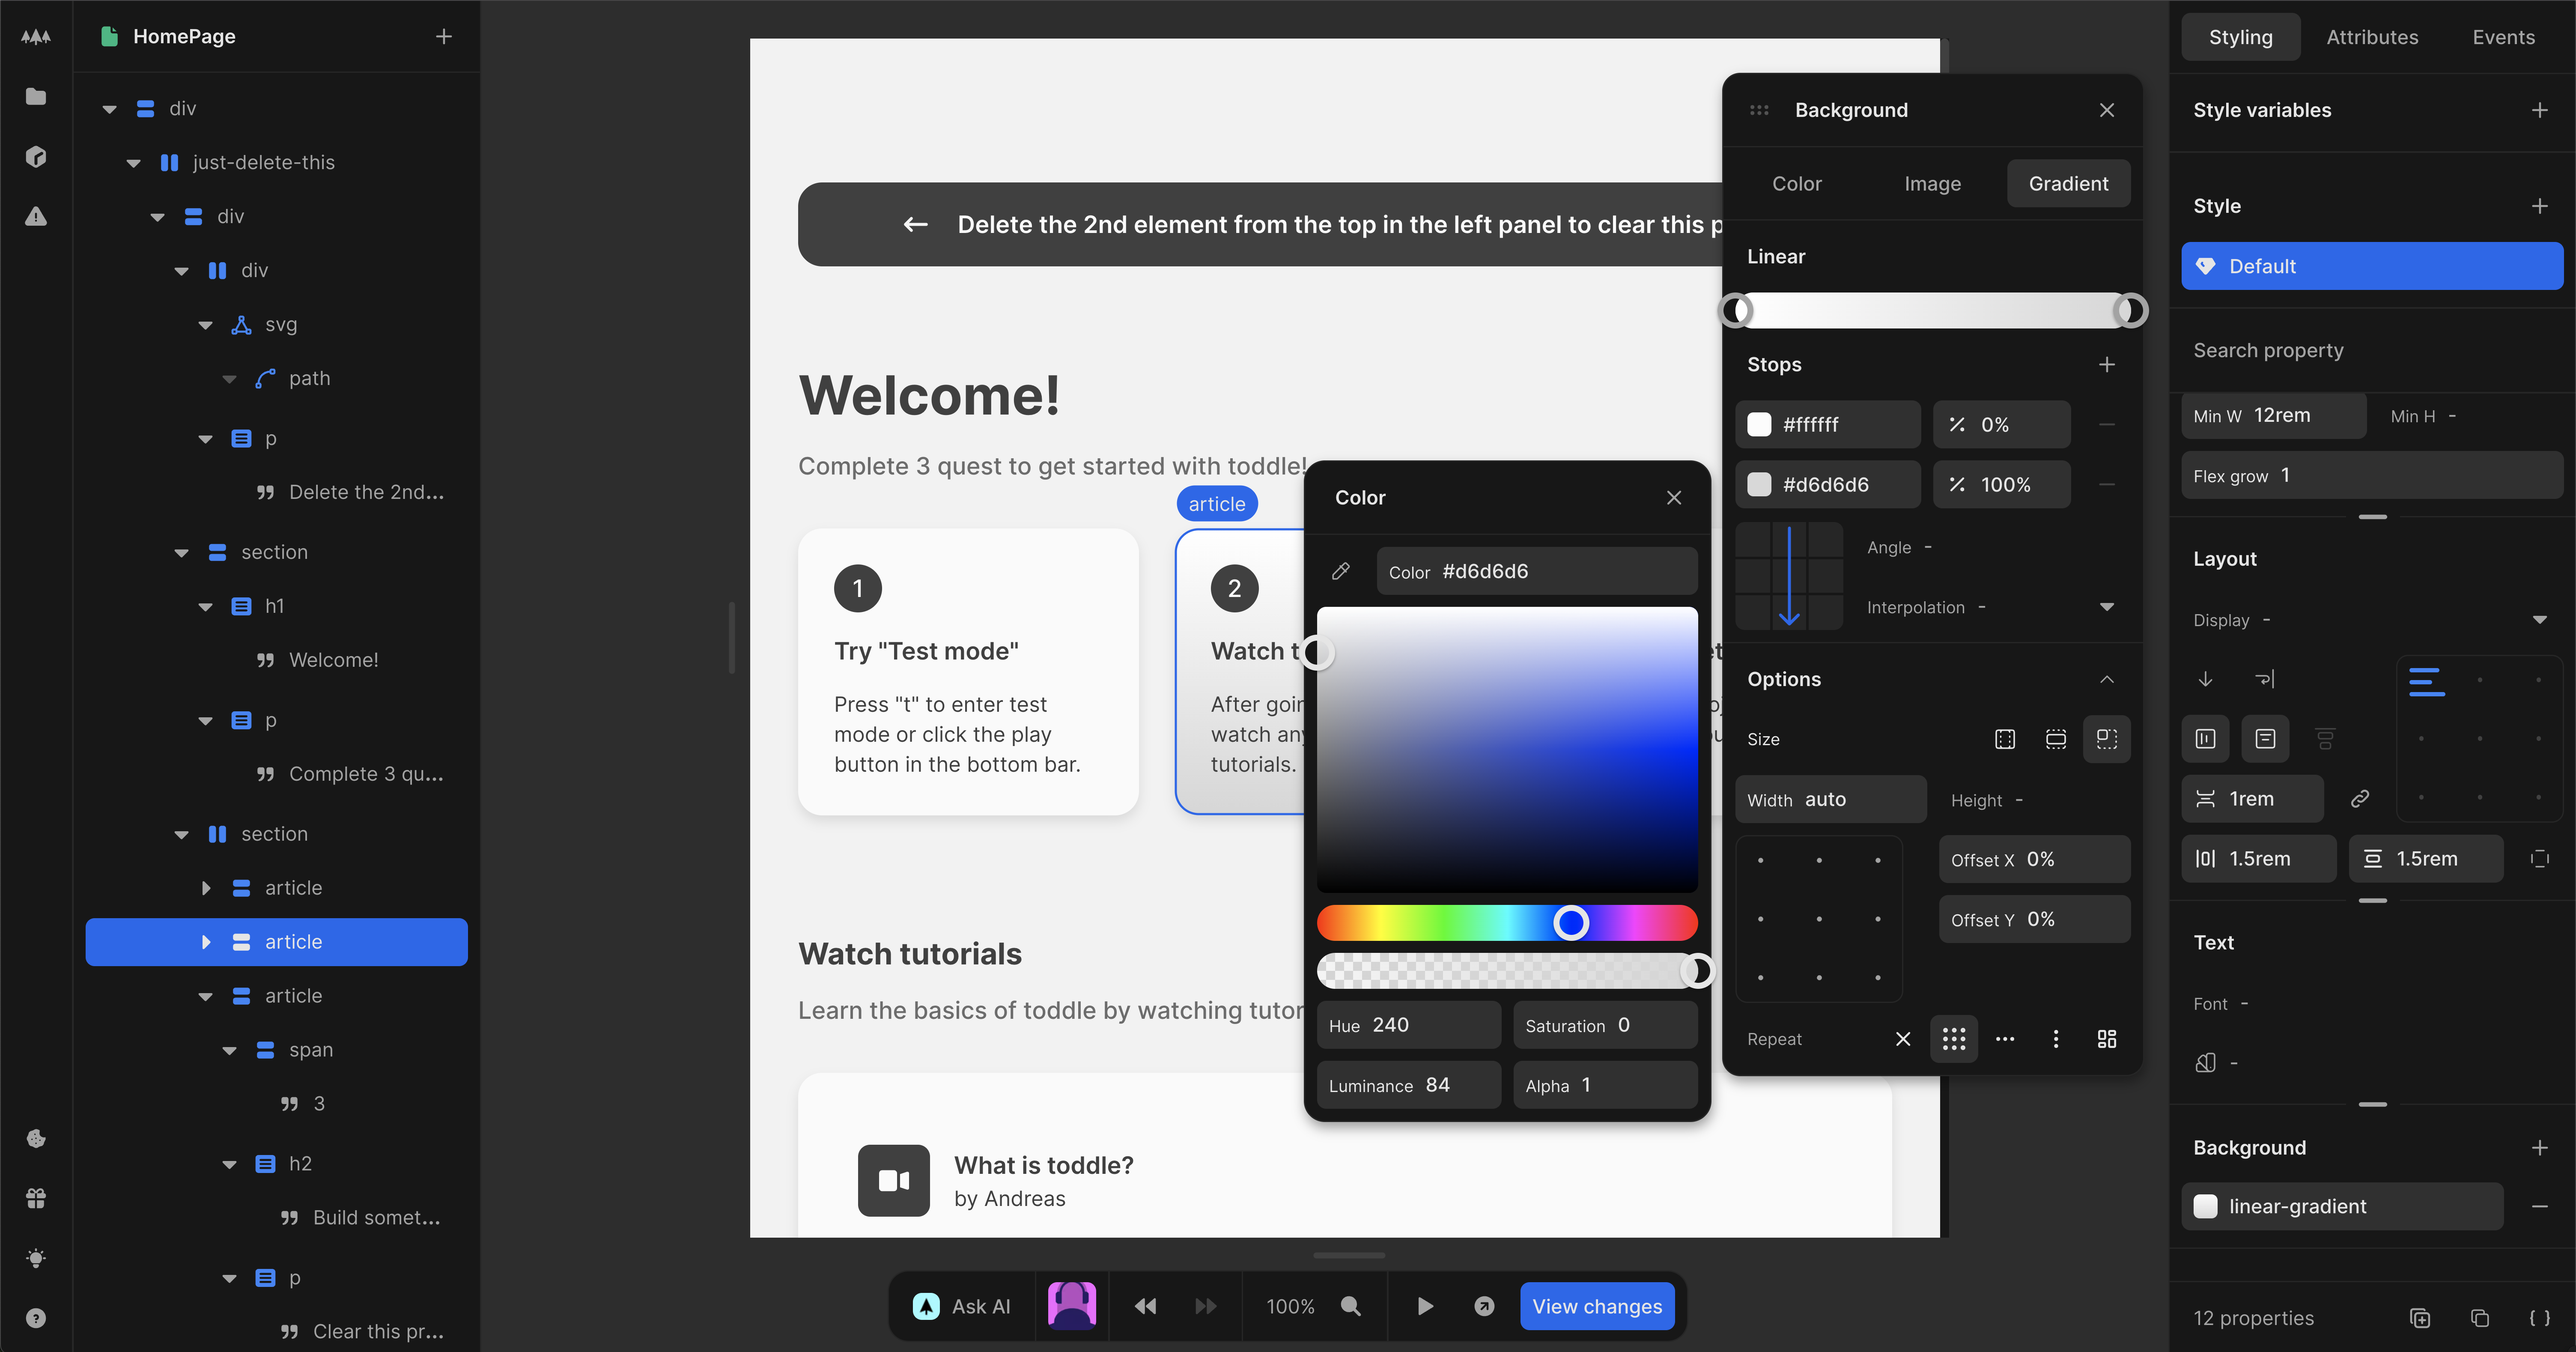Viewport: 2576px width, 1352px height.
Task: Open the Interpolation dropdown
Action: coord(2107,607)
